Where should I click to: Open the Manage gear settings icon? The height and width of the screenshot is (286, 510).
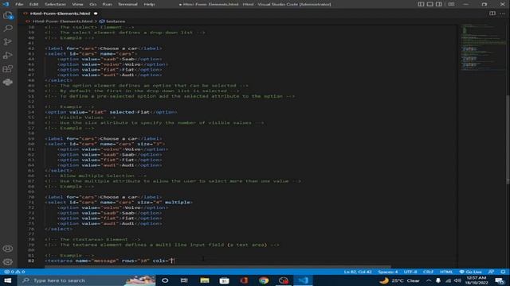(x=7, y=261)
